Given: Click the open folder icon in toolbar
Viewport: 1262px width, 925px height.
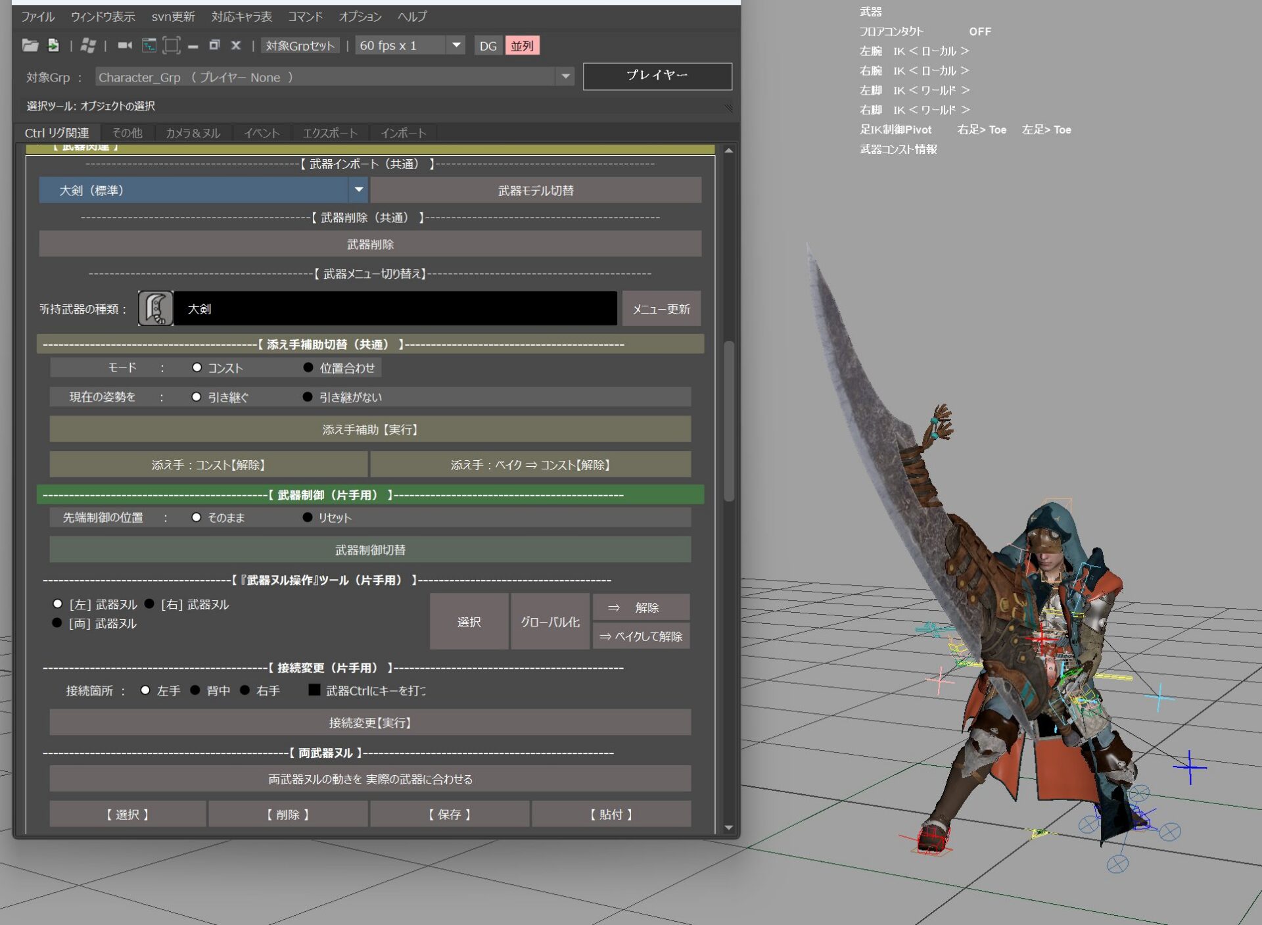Looking at the screenshot, I should pyautogui.click(x=30, y=45).
